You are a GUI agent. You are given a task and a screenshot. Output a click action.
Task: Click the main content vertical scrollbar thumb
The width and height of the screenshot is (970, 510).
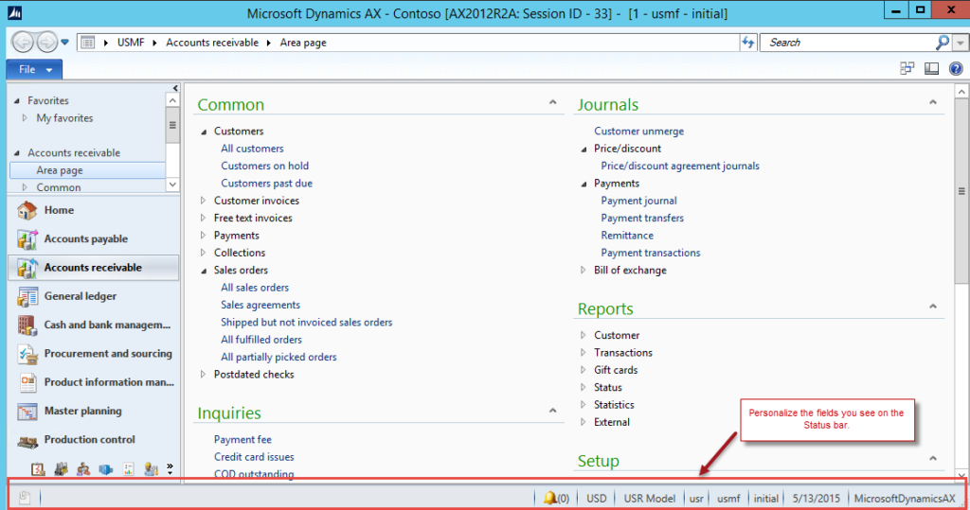click(961, 192)
